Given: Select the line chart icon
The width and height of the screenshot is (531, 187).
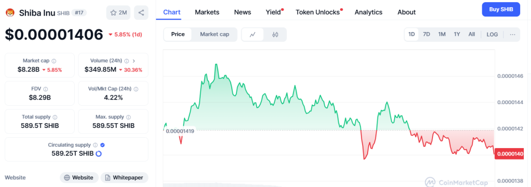Looking at the screenshot, I should [x=253, y=35].
